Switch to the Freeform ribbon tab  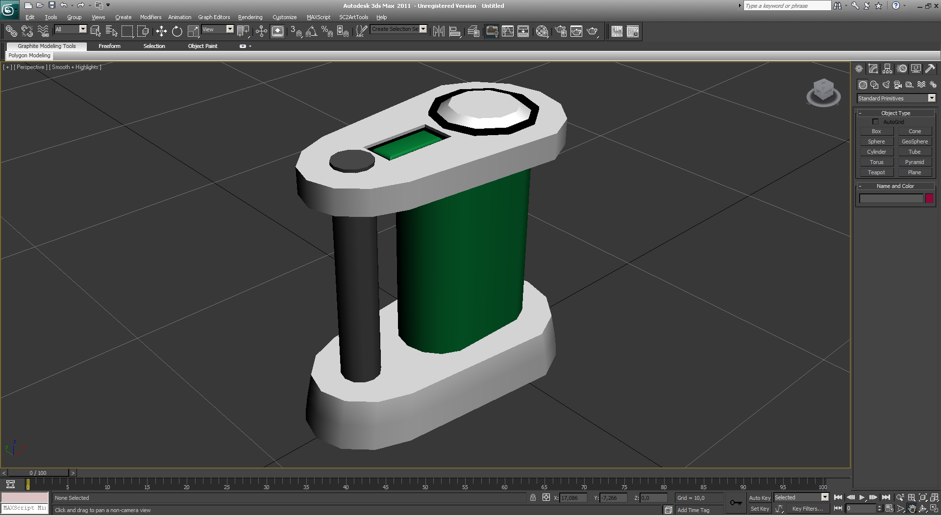pos(109,46)
